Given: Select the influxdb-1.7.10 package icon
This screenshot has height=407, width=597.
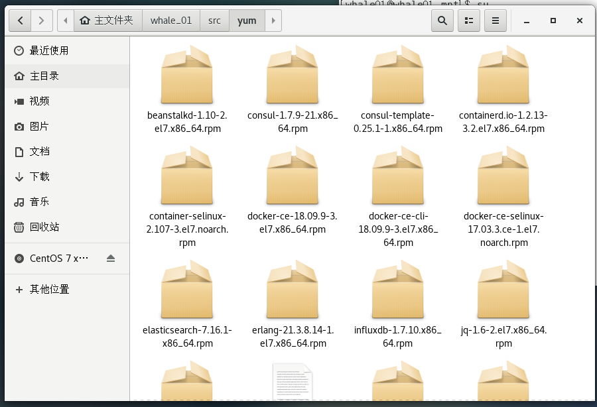Looking at the screenshot, I should [x=398, y=290].
